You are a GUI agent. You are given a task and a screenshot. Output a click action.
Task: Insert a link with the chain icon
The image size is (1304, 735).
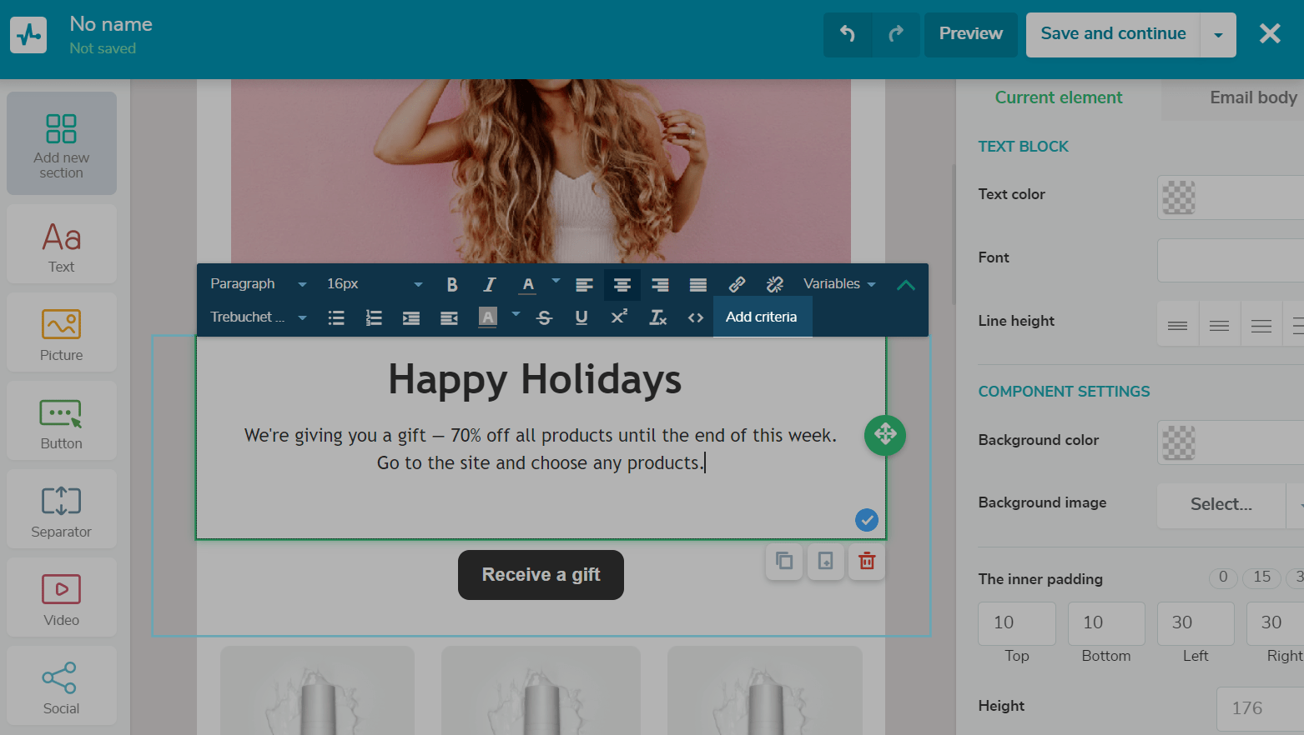coord(737,284)
